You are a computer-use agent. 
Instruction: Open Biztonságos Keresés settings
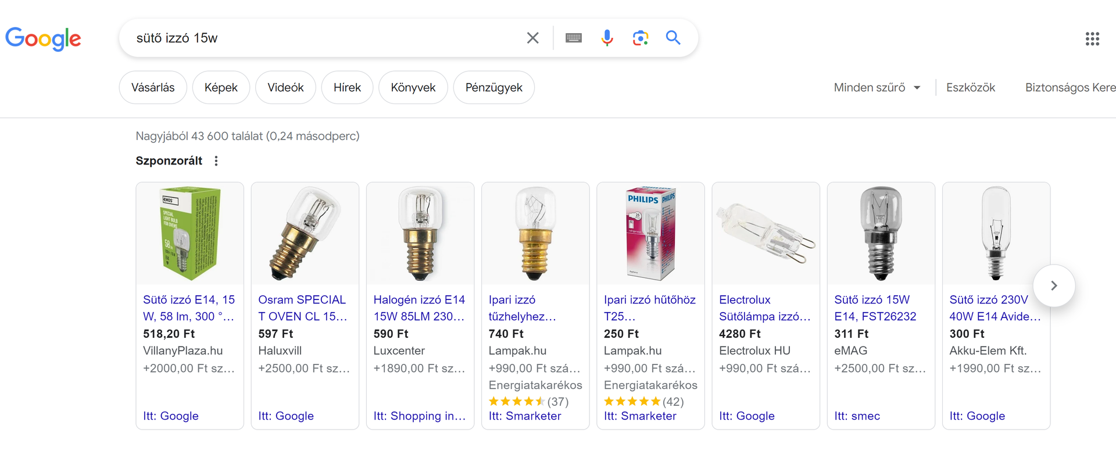[x=1069, y=88]
